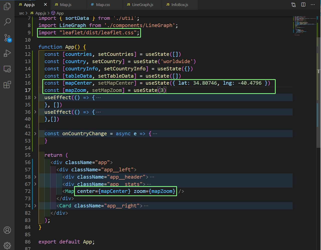Image resolution: width=321 pixels, height=250 pixels.
Task: Expand the folded useEffect at line 18
Action: 35,97
